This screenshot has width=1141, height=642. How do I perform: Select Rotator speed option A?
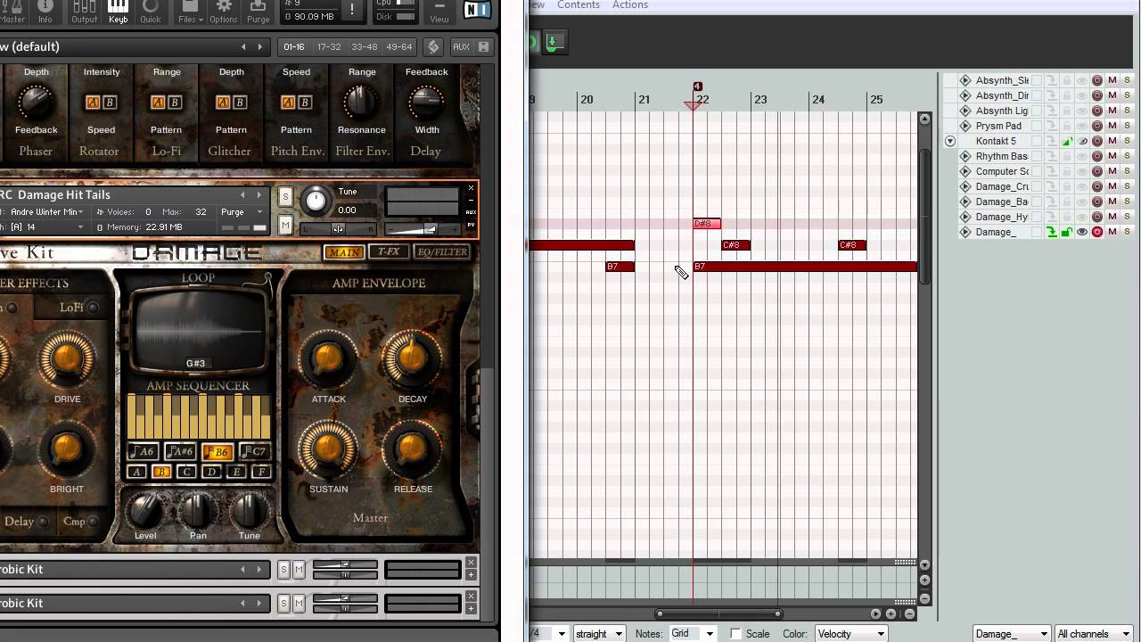(93, 103)
